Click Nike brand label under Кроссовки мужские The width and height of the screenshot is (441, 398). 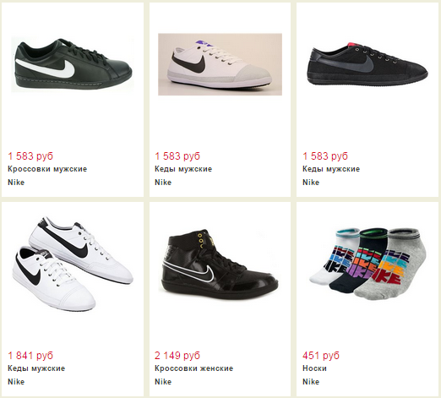[16, 183]
